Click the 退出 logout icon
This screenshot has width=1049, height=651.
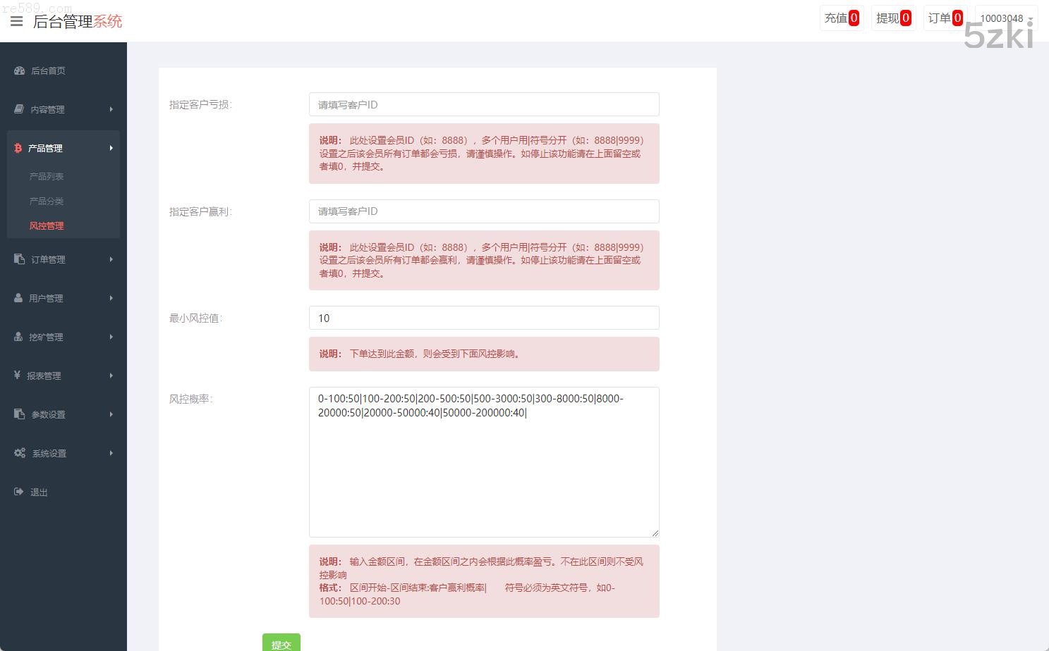[19, 492]
